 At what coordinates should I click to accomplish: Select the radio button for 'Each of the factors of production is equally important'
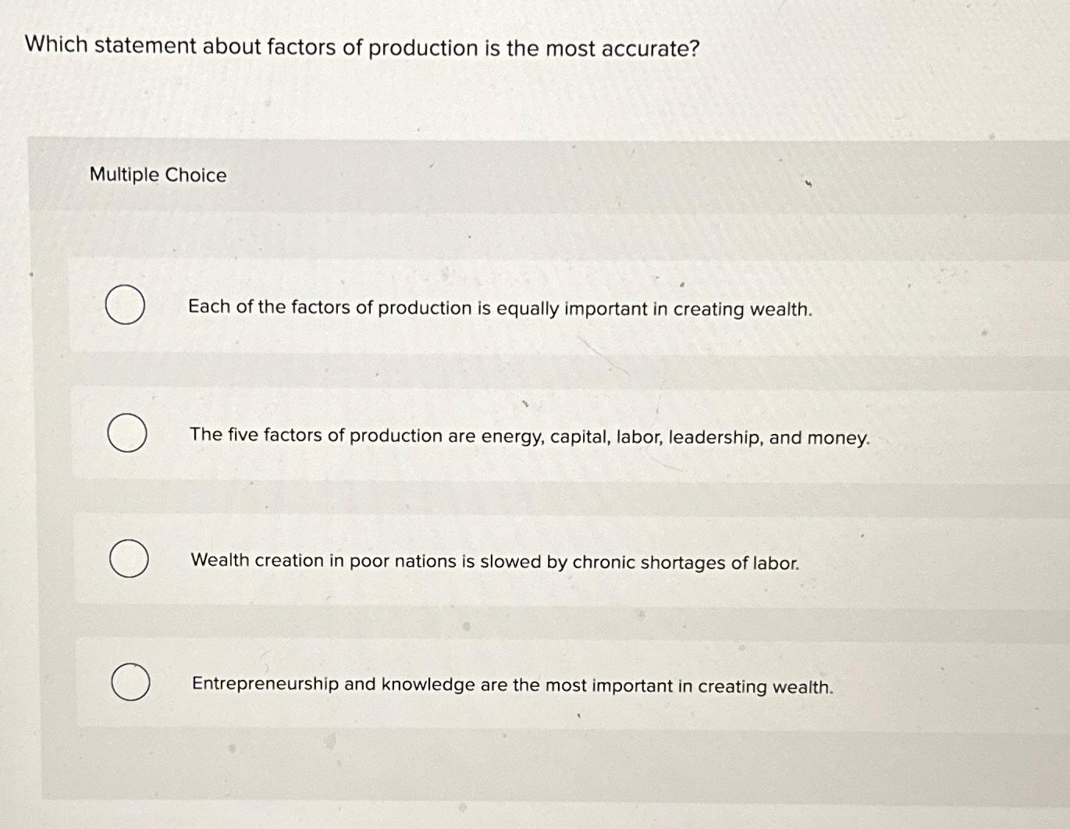tap(126, 305)
